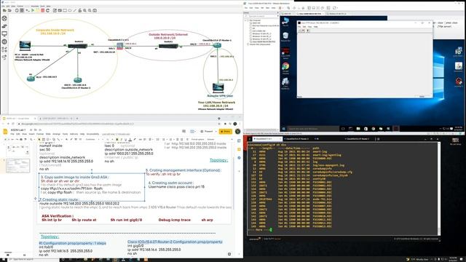Click Zoom out magnifier in GNS3 toolbar

pyautogui.click(x=90, y=10)
